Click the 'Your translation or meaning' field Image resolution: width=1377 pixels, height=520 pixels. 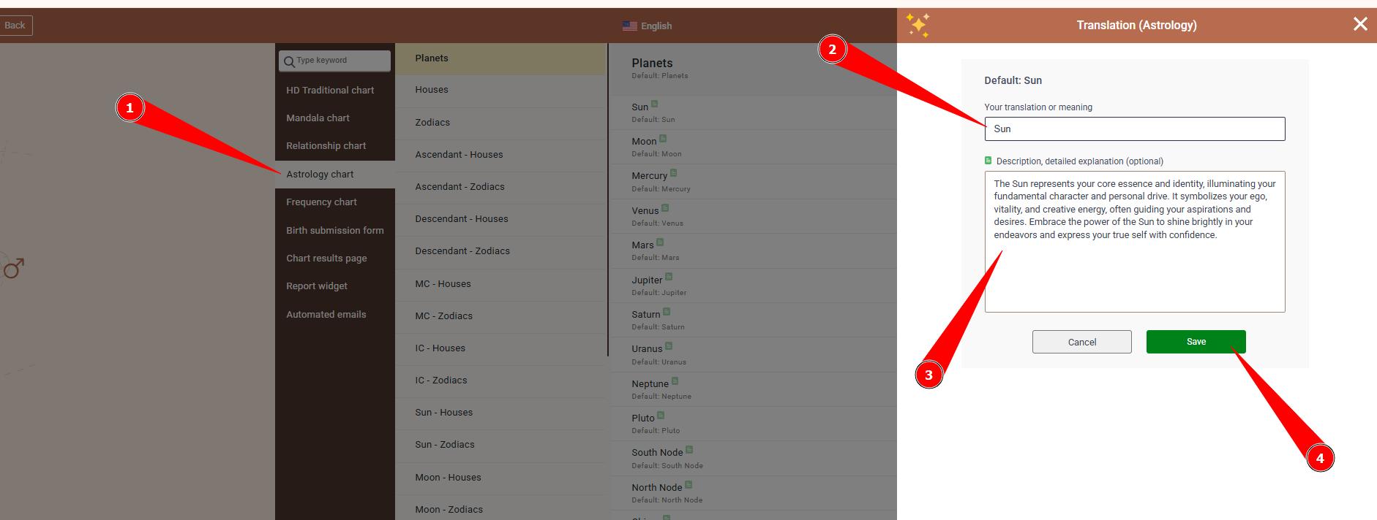tap(1134, 129)
